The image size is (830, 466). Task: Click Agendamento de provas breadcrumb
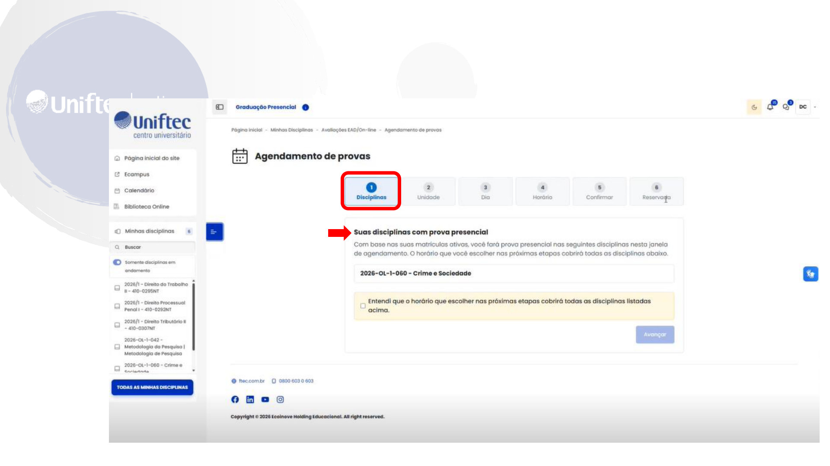pos(413,130)
